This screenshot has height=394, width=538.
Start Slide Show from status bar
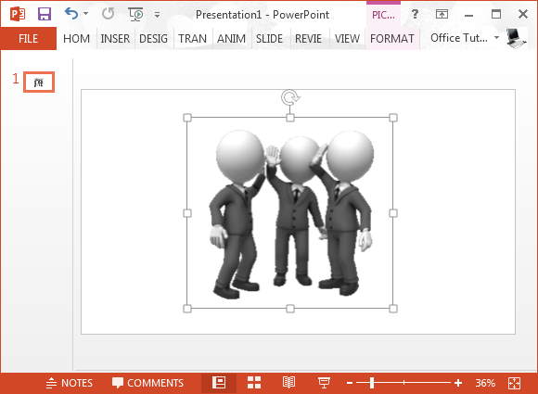pos(324,383)
